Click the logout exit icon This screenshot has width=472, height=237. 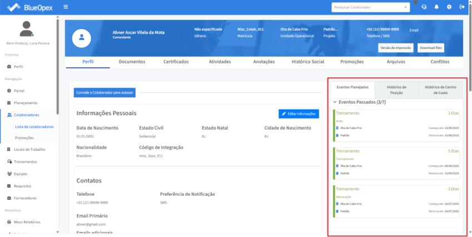(x=462, y=7)
